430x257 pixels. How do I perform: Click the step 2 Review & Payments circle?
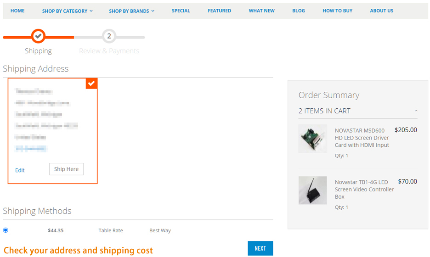click(109, 36)
